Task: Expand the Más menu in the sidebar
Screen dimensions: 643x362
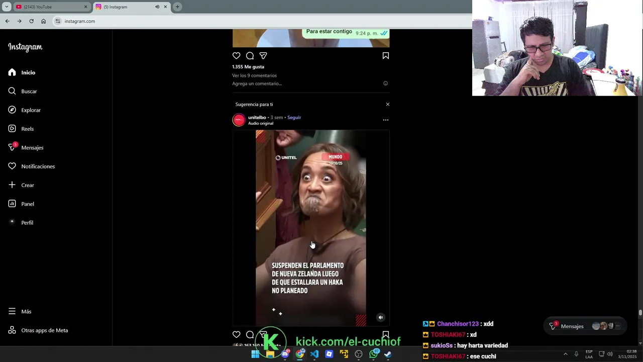Action: pyautogui.click(x=20, y=312)
